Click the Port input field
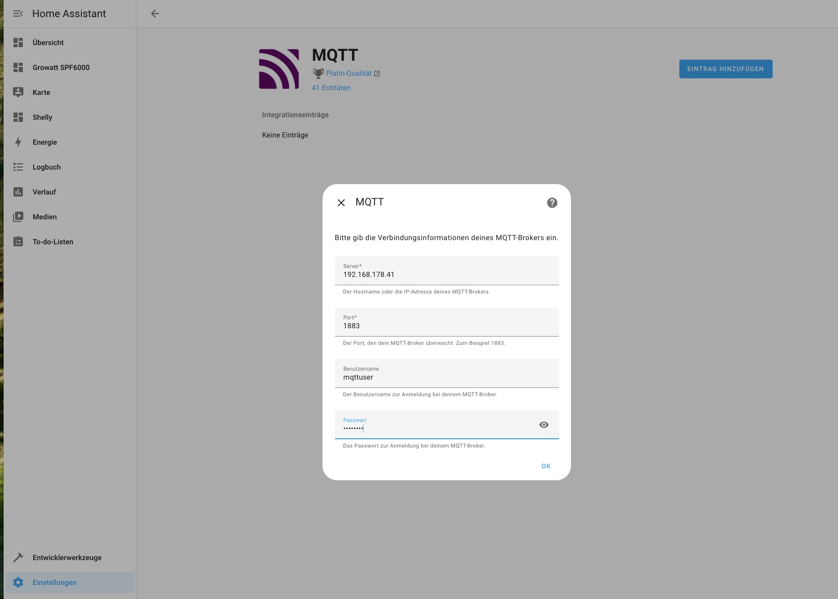This screenshot has width=838, height=599. [x=446, y=322]
